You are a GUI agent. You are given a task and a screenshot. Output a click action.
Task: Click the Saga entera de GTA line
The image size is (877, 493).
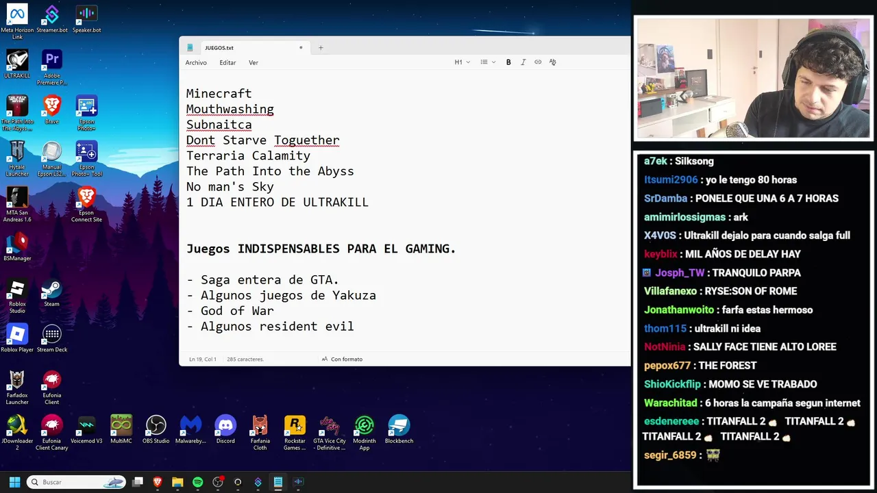[262, 280]
